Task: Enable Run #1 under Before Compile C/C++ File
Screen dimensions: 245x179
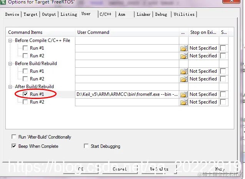Action: (x=25, y=48)
